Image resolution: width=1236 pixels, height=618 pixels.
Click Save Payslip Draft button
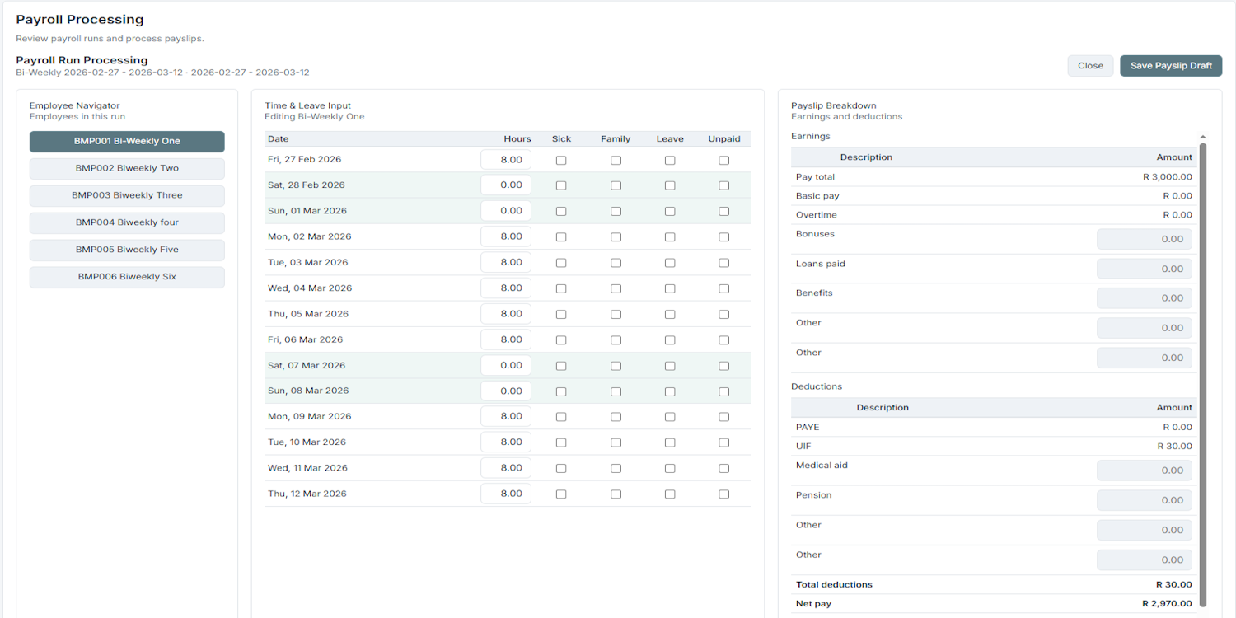[1170, 66]
